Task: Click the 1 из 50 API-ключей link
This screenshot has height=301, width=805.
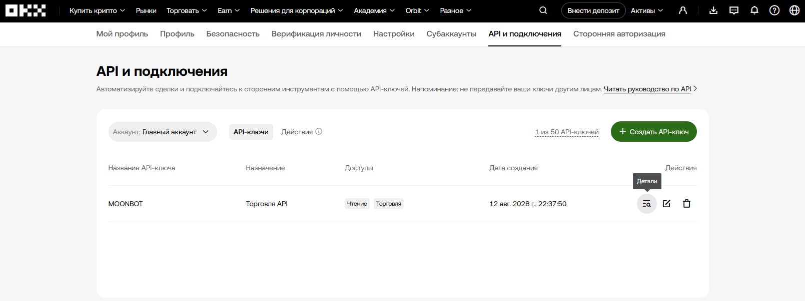Action: click(x=567, y=132)
